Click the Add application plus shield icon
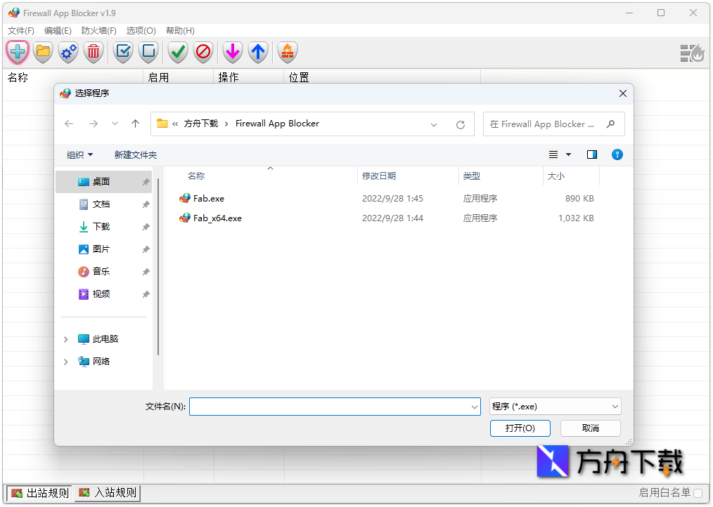 click(18, 52)
